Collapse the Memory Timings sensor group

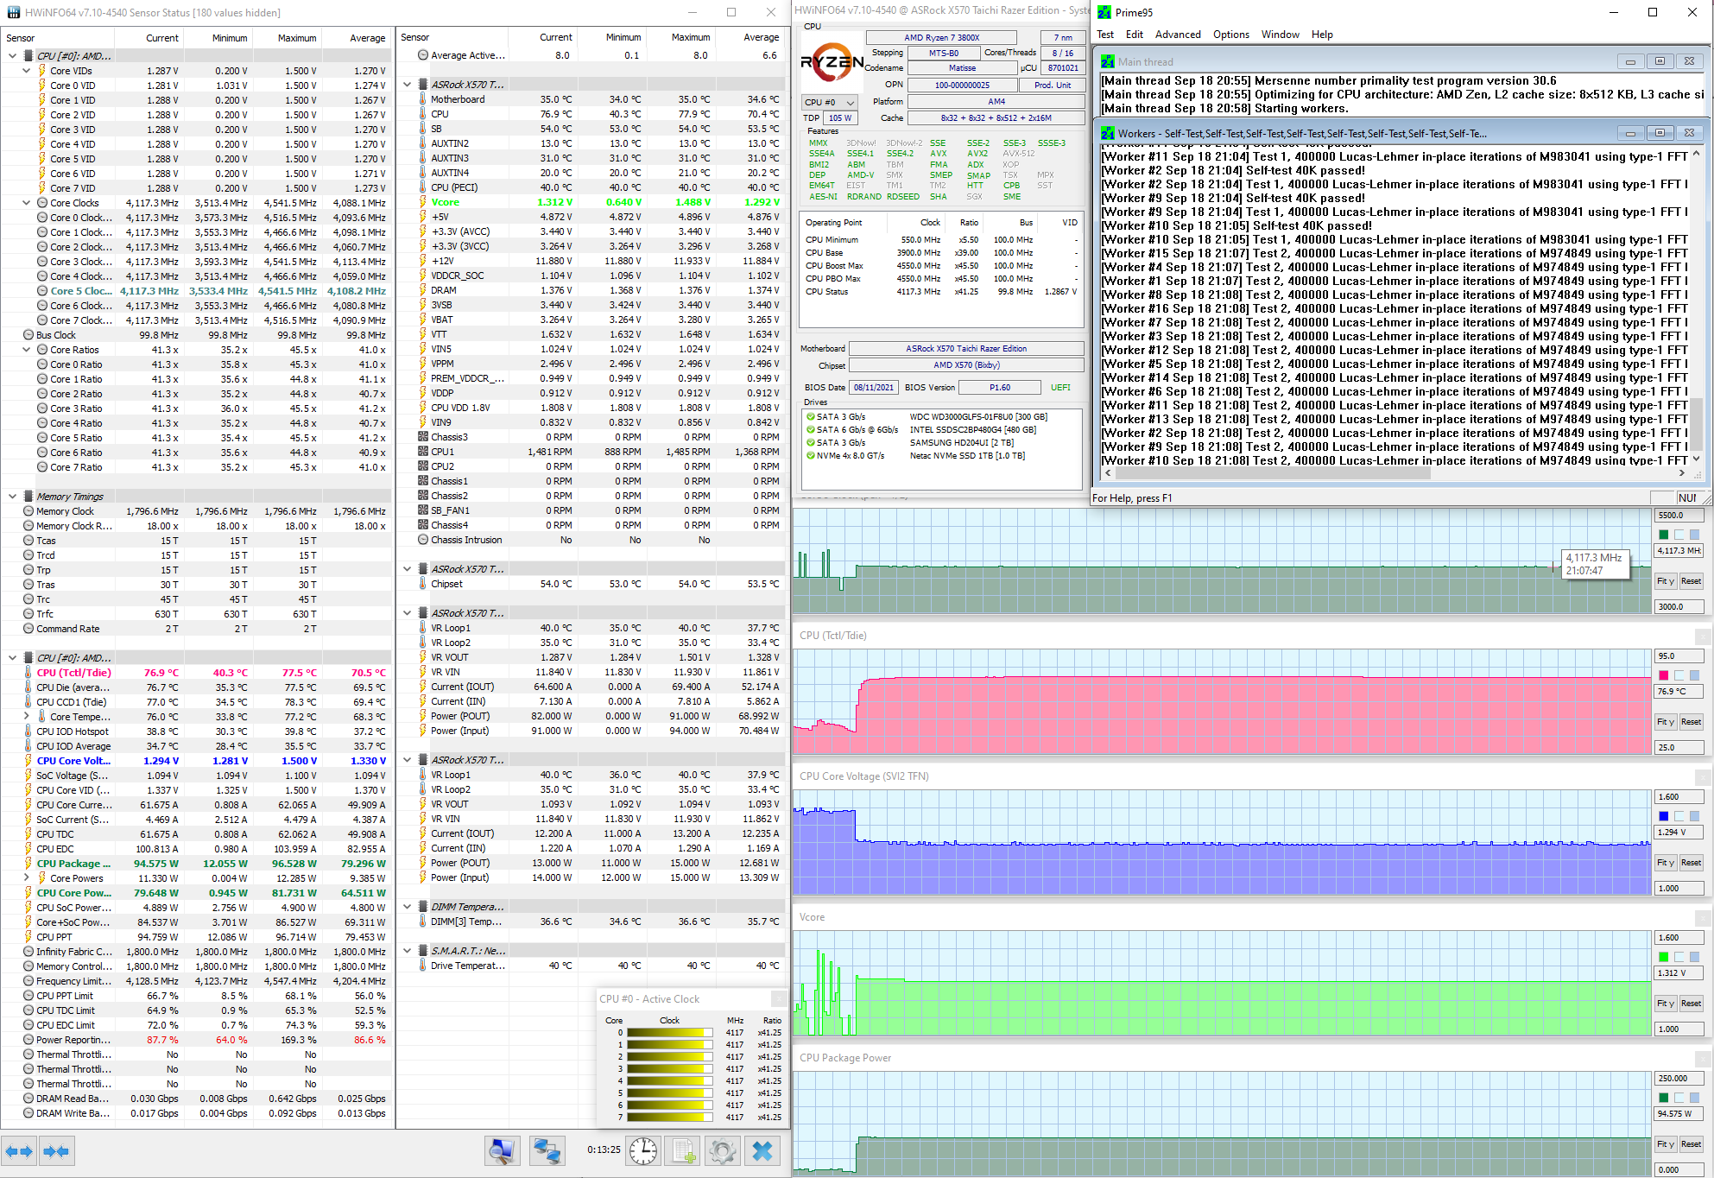pos(12,497)
